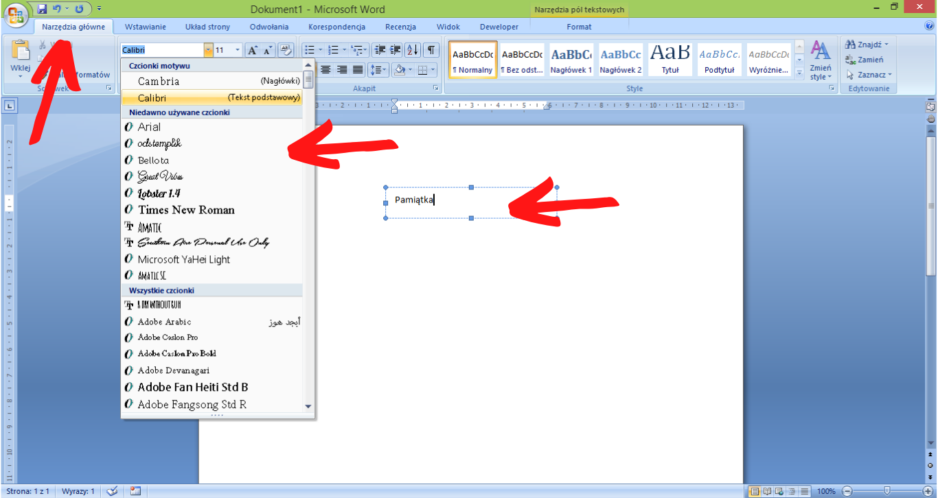Click the Wklej (paste) icon
The height and width of the screenshot is (498, 938).
21,51
